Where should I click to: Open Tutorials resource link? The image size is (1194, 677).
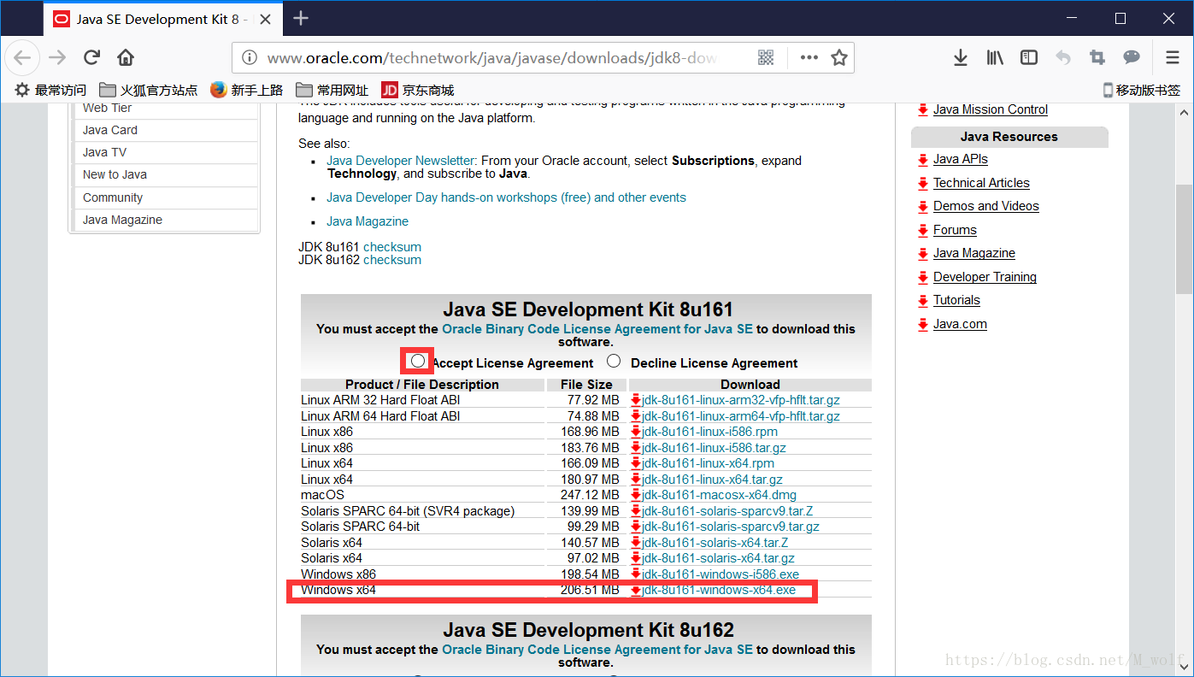(956, 300)
